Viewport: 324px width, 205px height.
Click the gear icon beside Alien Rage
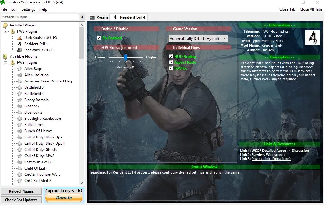click(20, 69)
